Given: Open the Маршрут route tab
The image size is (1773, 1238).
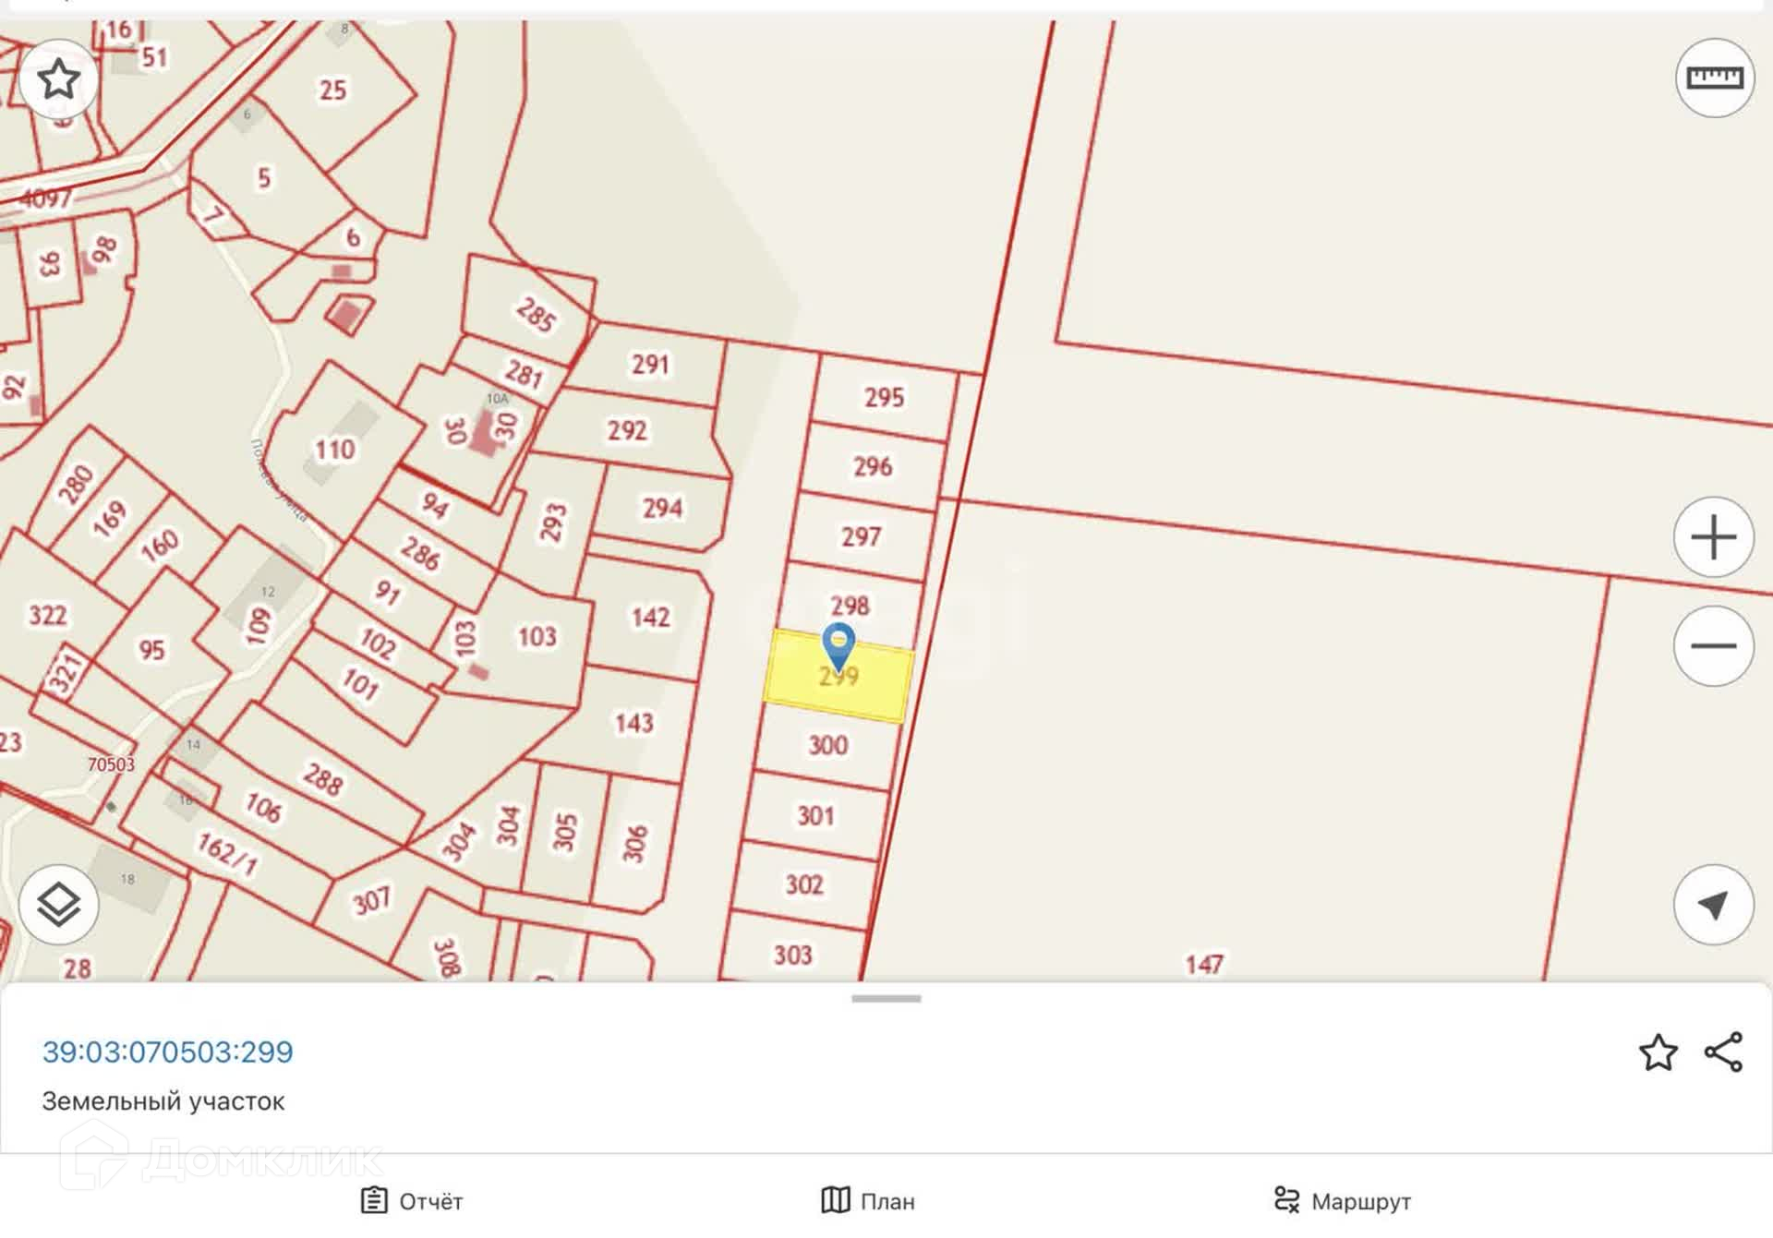Looking at the screenshot, I should (1342, 1201).
